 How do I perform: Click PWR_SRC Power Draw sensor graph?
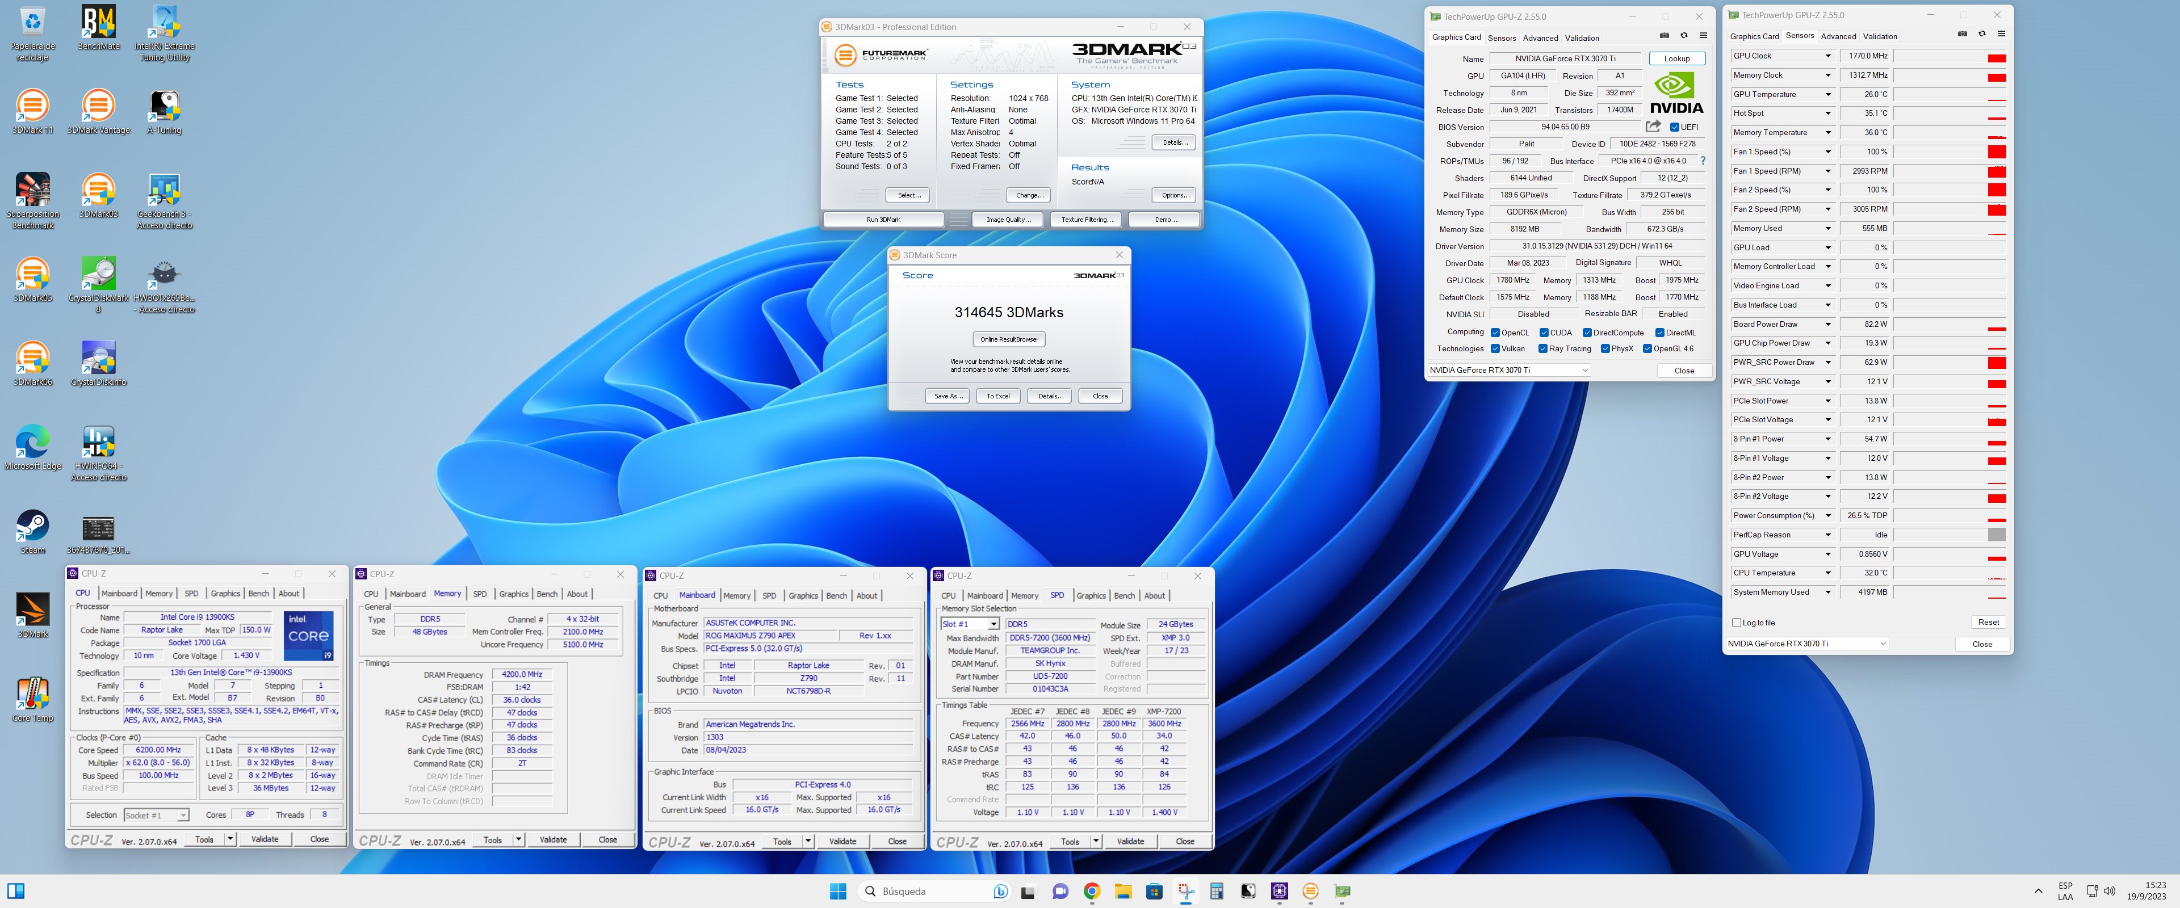(1950, 362)
